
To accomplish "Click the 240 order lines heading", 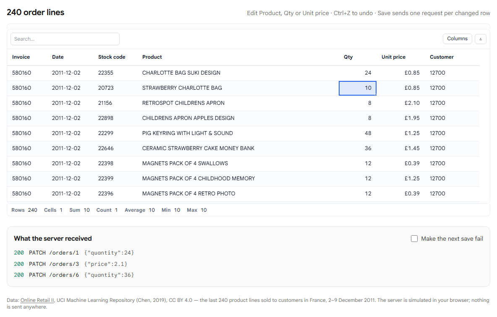I will pos(36,12).
